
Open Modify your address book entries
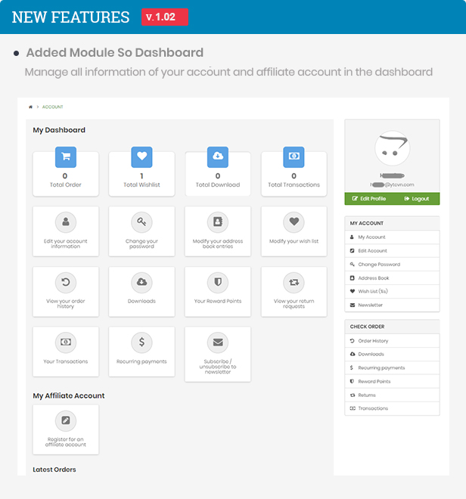[x=218, y=229]
